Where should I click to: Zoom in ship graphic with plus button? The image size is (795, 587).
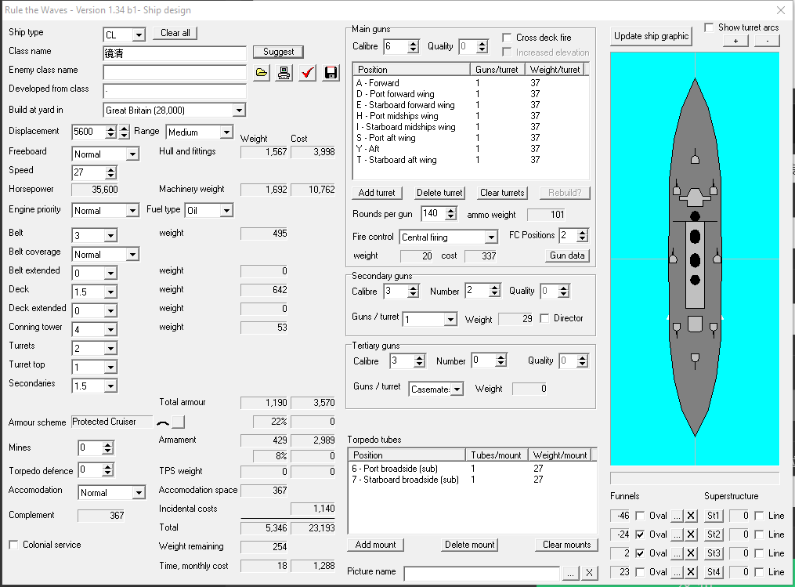(735, 41)
